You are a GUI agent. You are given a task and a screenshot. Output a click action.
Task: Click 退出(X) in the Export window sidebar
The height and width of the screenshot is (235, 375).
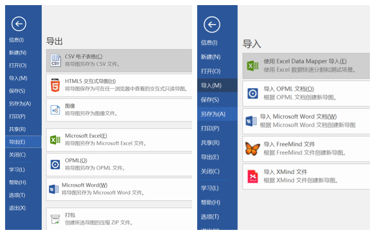click(17, 208)
